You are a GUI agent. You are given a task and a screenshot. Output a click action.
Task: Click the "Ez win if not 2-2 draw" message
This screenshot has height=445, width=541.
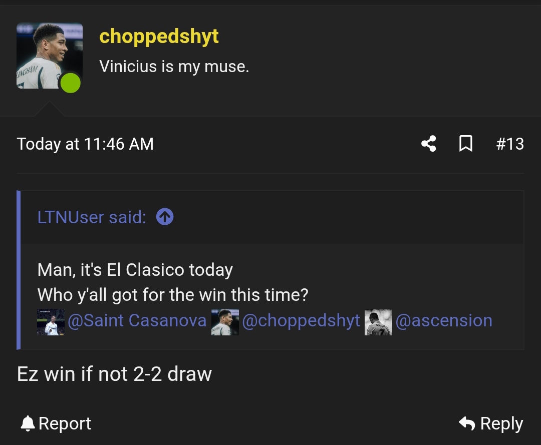coord(114,374)
